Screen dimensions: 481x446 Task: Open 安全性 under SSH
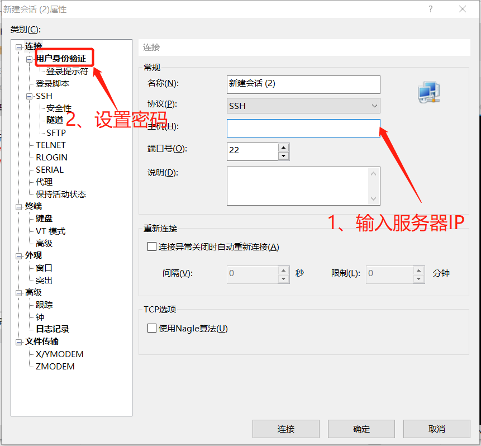tap(59, 108)
